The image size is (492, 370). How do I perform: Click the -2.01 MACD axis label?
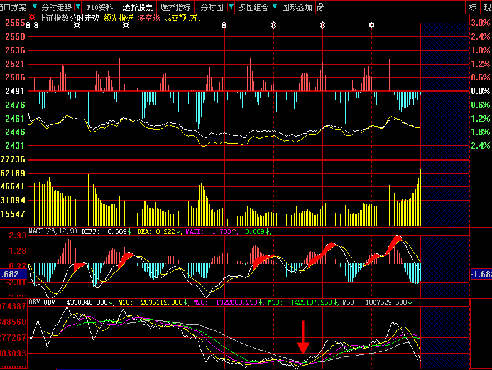pyautogui.click(x=16, y=282)
